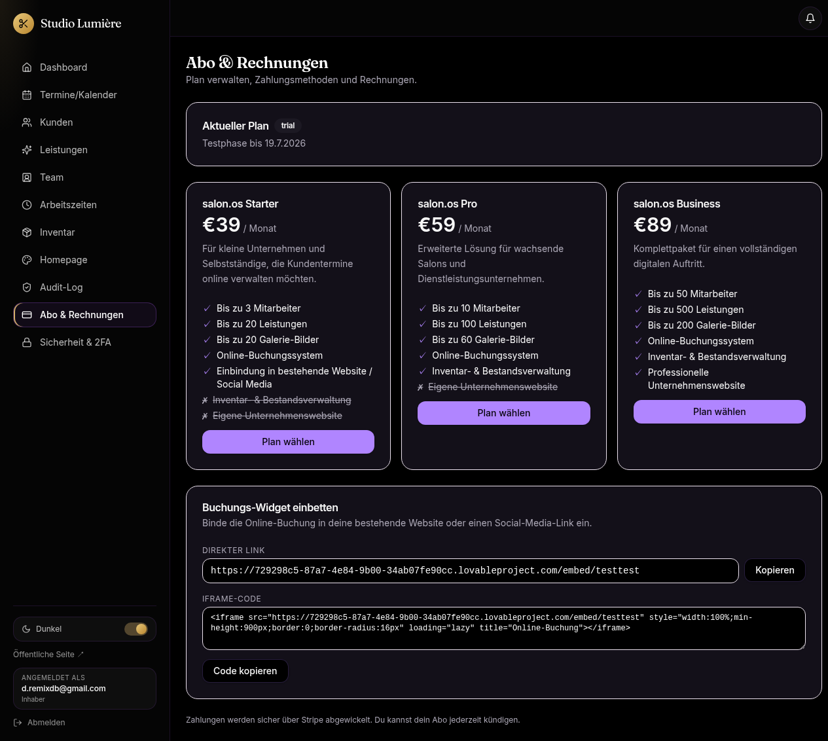Click the Leistungen sparkle icon
The image size is (828, 741).
coord(27,150)
